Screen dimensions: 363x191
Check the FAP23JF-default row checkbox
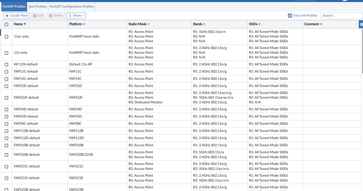[x=6, y=98]
